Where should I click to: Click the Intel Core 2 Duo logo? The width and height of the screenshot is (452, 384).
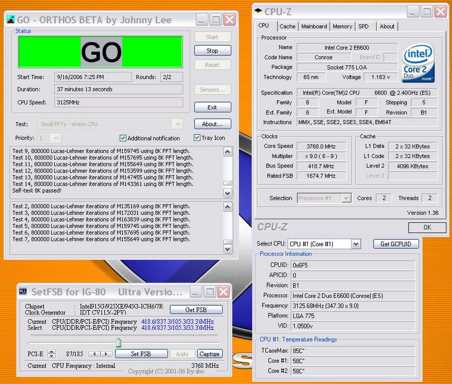[418, 63]
